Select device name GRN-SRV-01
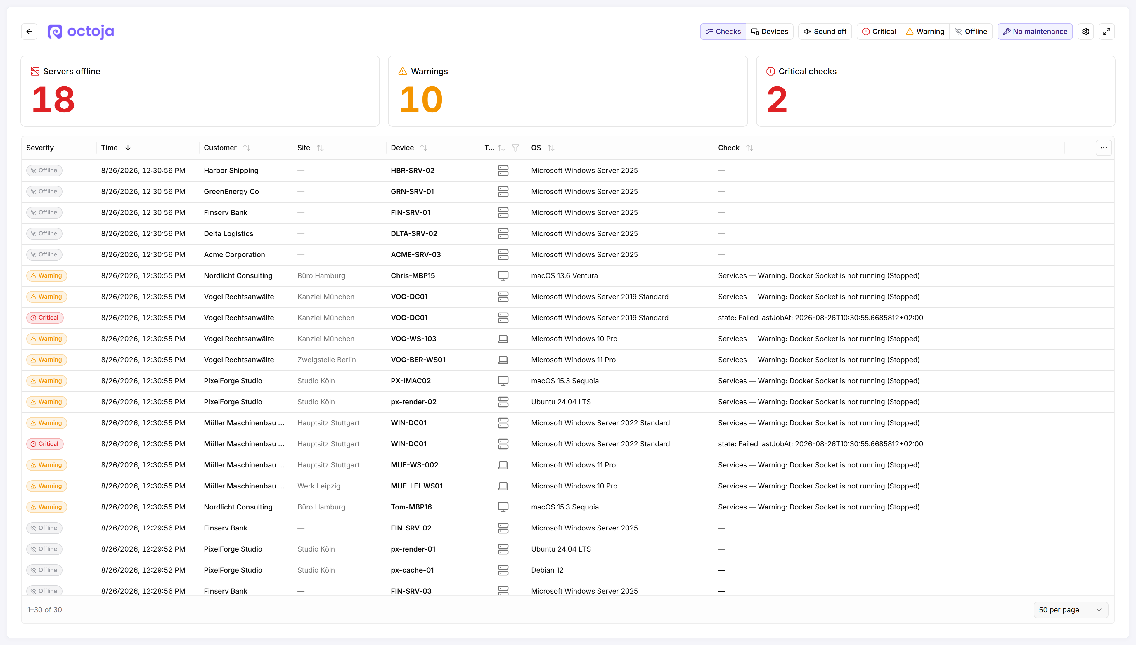 pyautogui.click(x=413, y=192)
